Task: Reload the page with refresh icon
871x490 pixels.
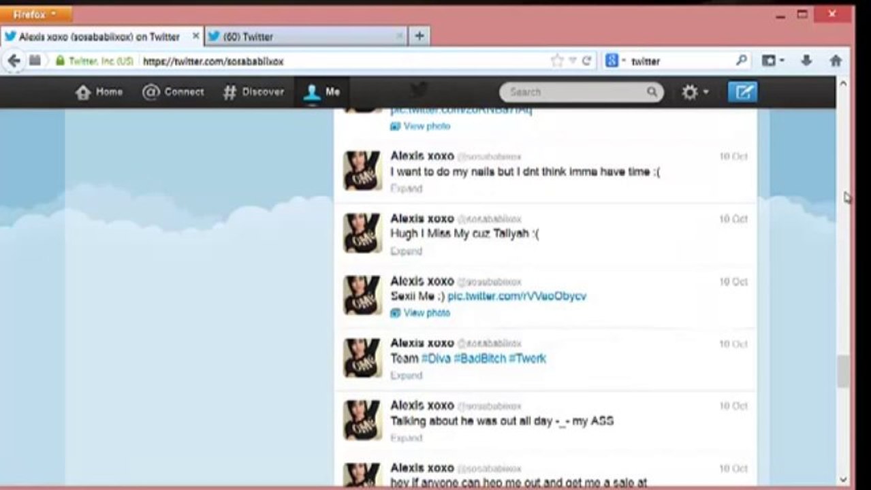Action: 586,61
